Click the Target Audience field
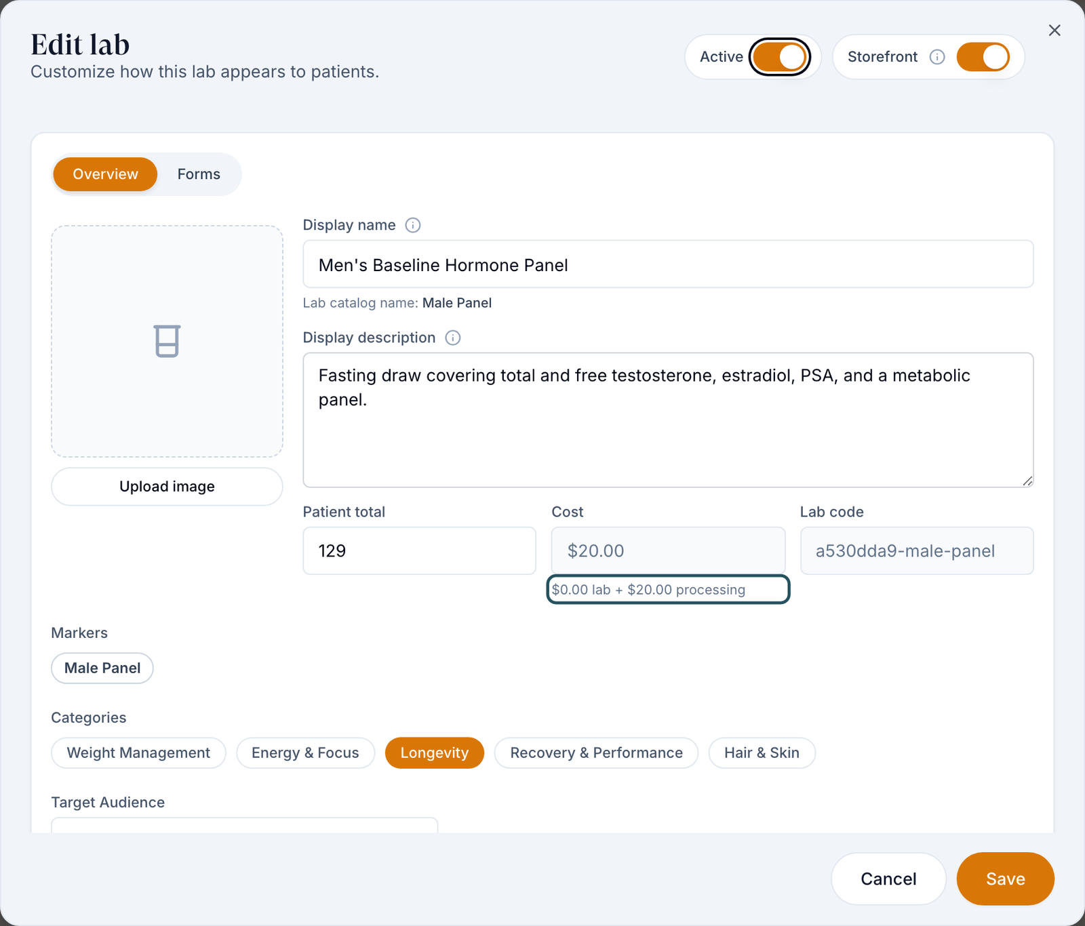Viewport: 1085px width, 926px height. [245, 826]
